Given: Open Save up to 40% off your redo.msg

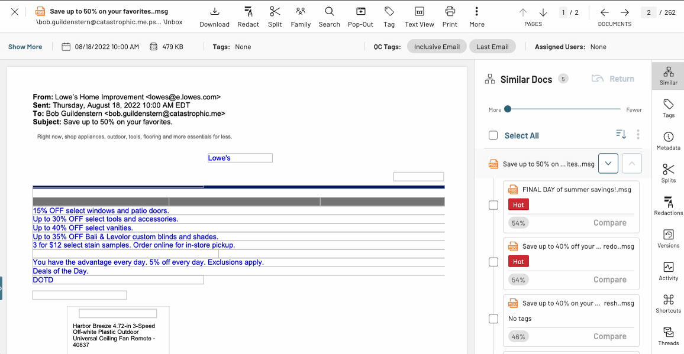Looking at the screenshot, I should coord(578,246).
